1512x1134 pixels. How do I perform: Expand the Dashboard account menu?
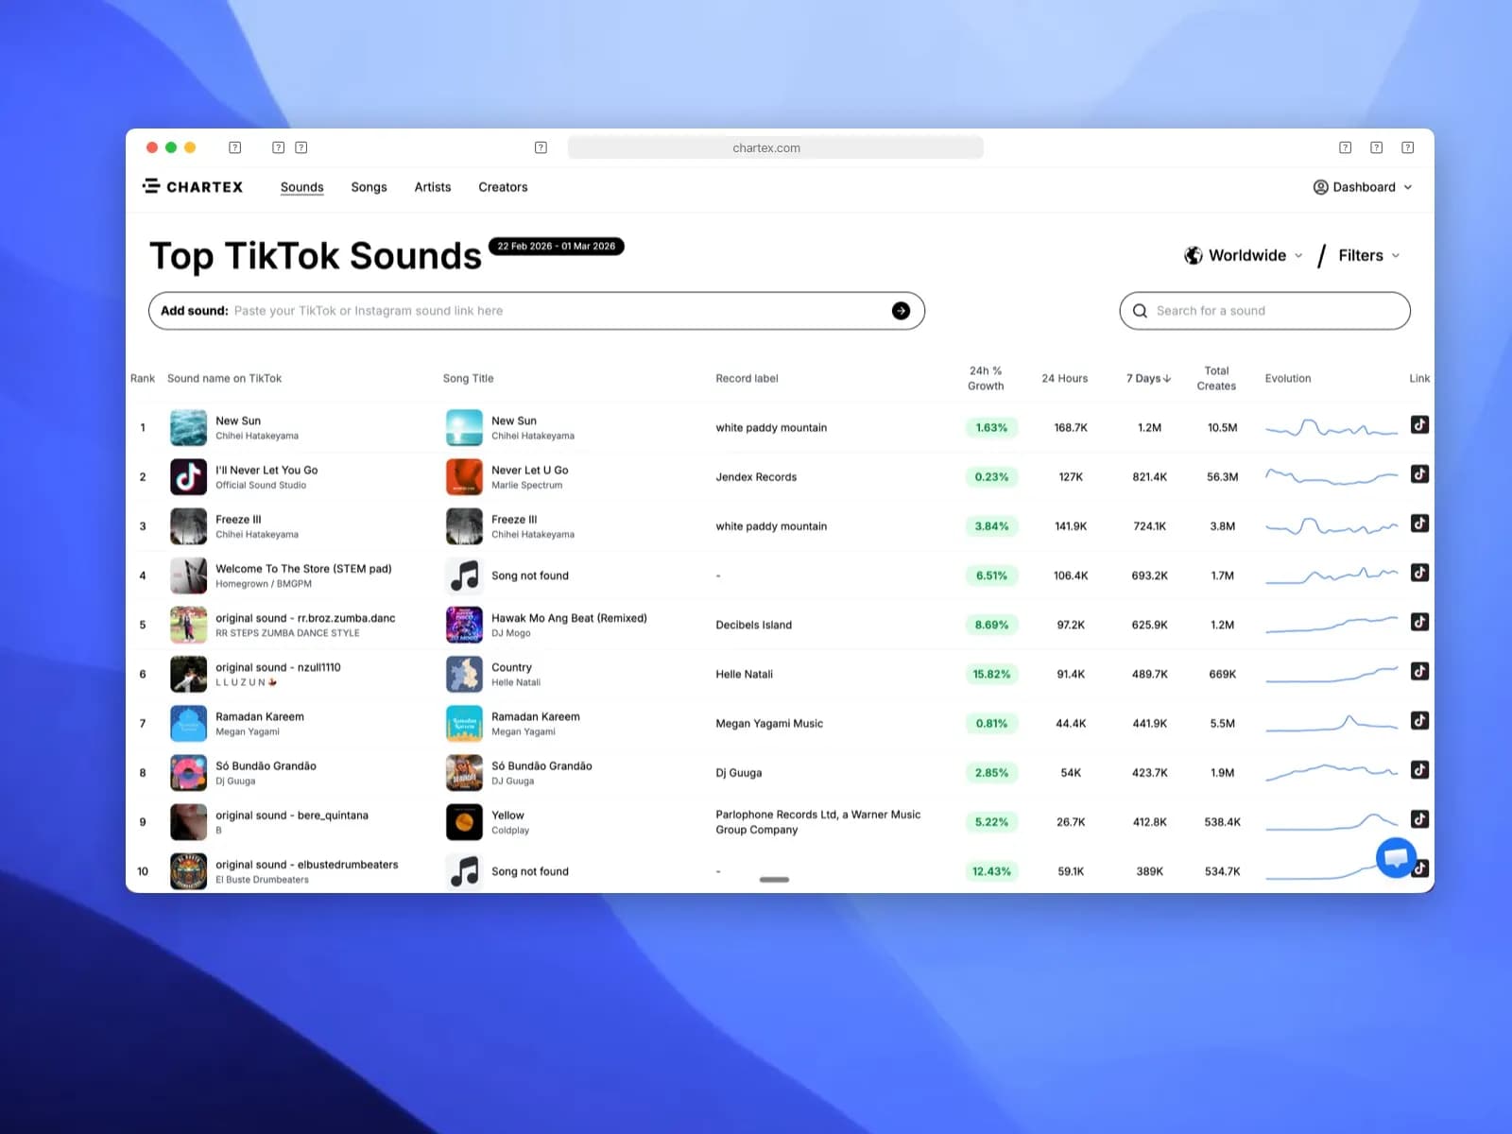[x=1362, y=186]
